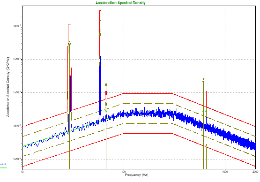Click the 1x10^-3 y-axis tick label
Screen dimensions: 260x182
click(17, 159)
